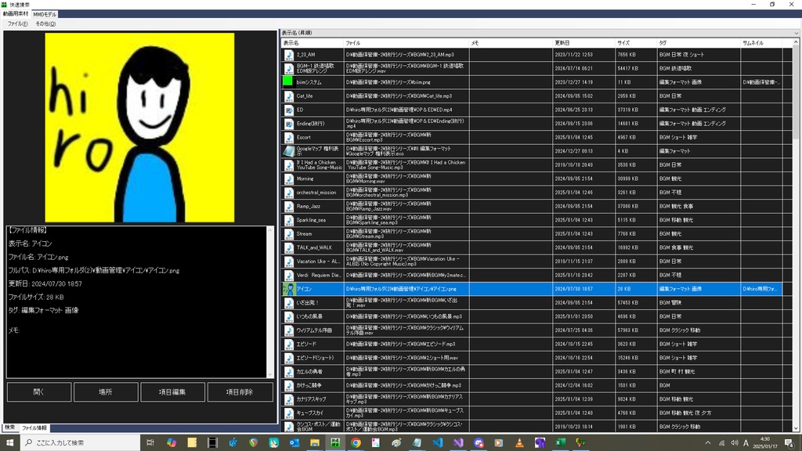
Task: Select the キューブスカイ row name
Action: click(309, 413)
